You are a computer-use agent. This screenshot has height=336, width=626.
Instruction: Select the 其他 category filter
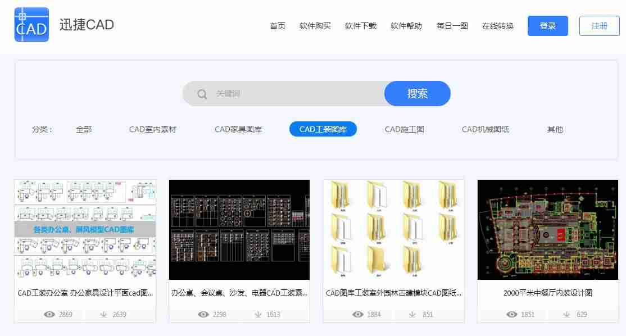click(555, 129)
